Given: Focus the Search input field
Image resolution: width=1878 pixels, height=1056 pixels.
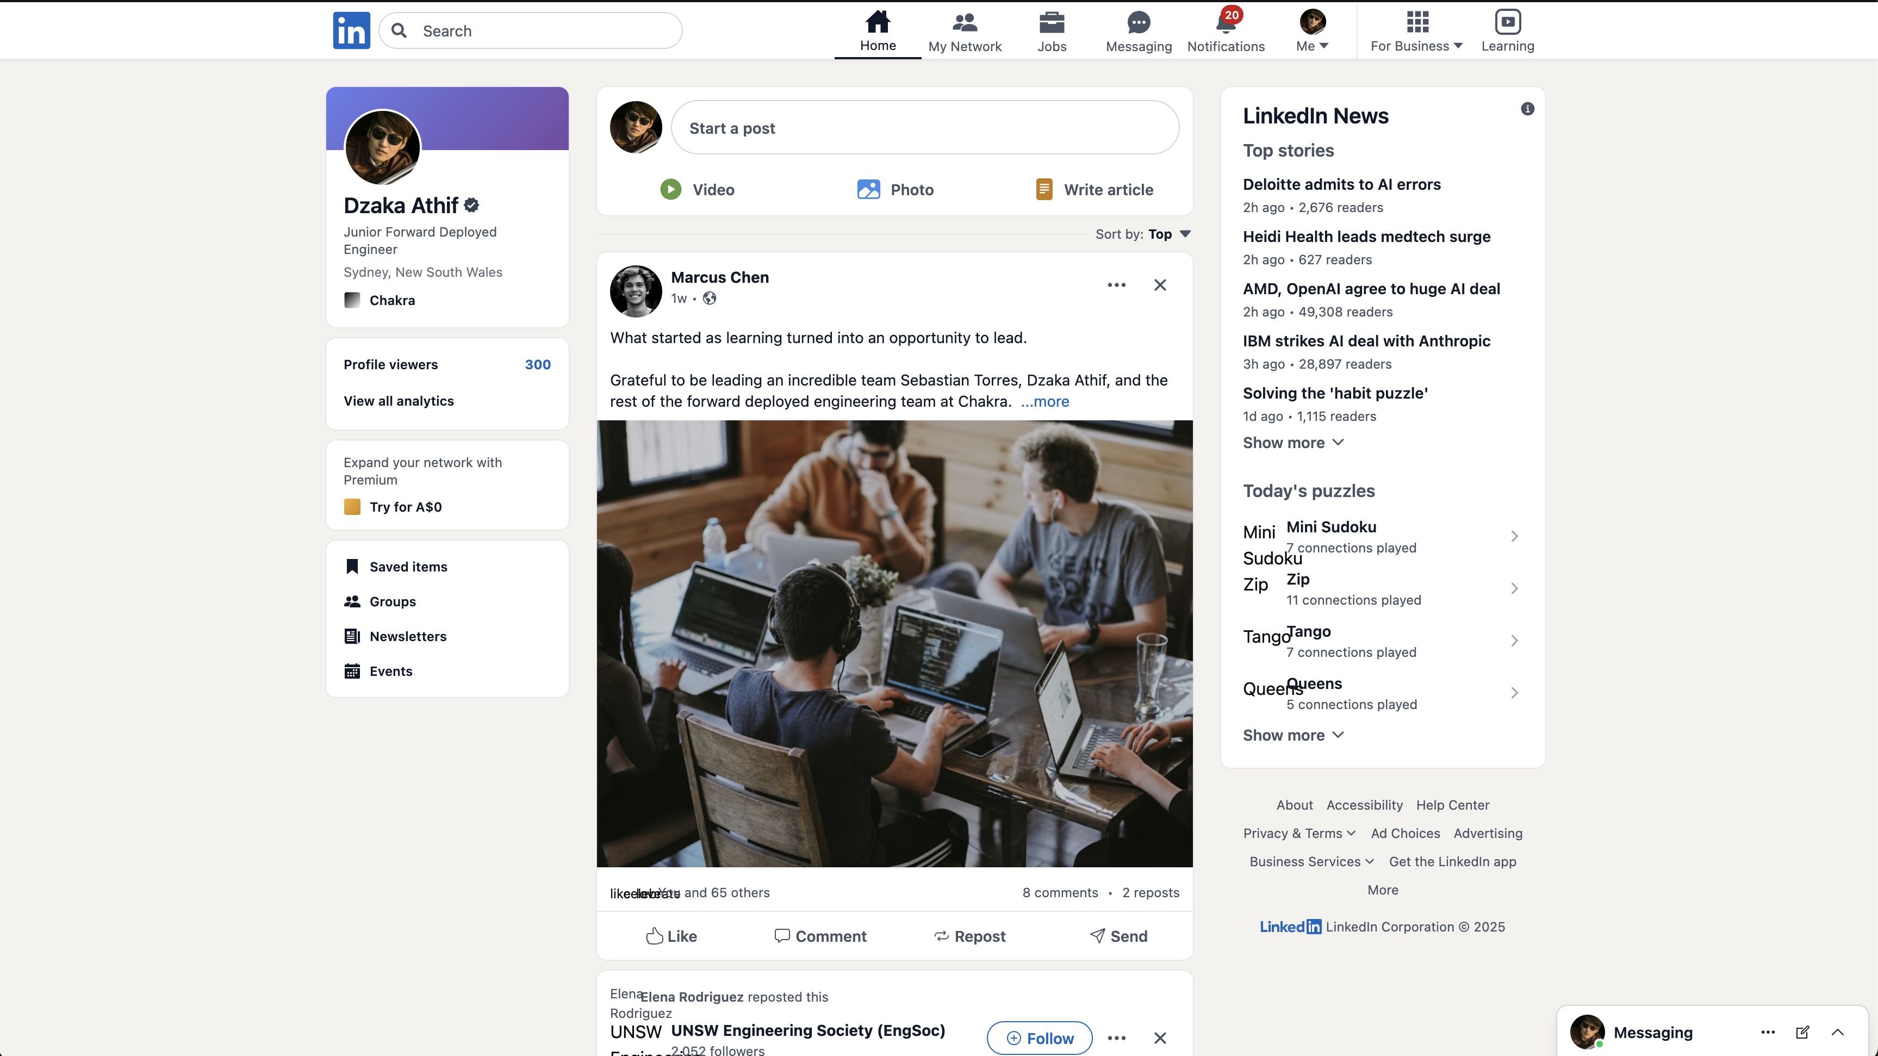Looking at the screenshot, I should (531, 30).
